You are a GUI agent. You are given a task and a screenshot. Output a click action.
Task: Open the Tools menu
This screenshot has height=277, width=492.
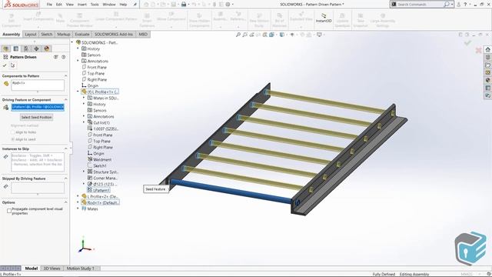click(95, 5)
